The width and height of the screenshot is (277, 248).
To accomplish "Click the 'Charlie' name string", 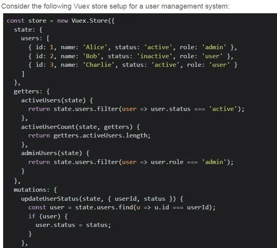I will tap(98, 65).
